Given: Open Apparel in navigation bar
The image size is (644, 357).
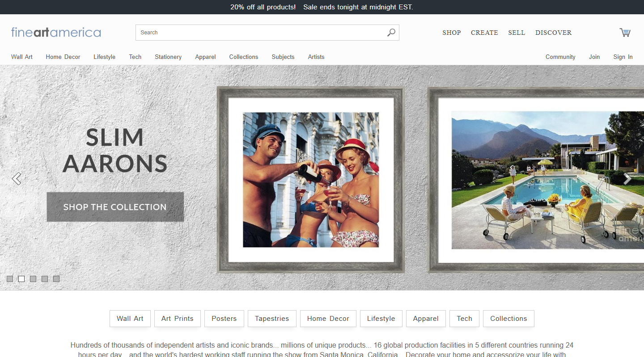Looking at the screenshot, I should click(205, 57).
